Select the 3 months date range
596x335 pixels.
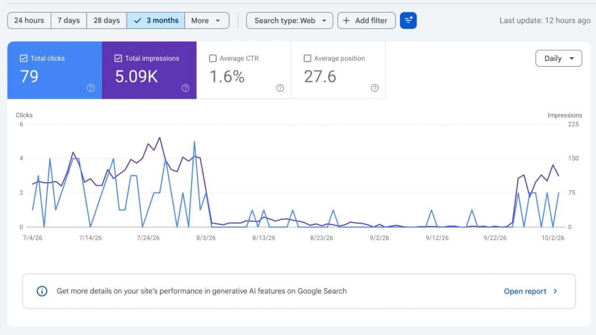point(156,20)
